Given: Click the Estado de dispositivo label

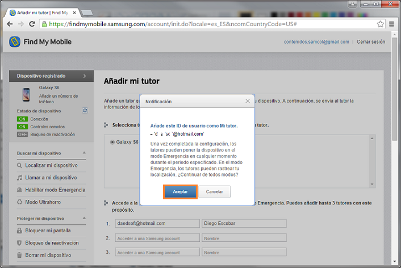Looking at the screenshot, I should (x=39, y=111).
